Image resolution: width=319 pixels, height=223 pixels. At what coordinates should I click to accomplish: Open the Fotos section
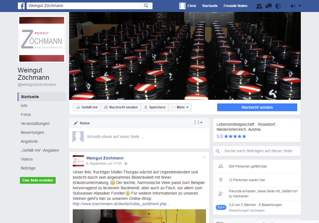(26, 115)
